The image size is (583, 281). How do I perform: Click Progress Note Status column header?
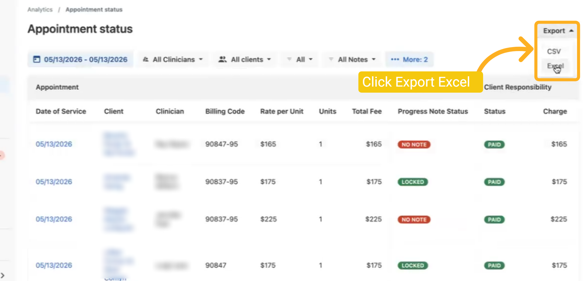(x=433, y=111)
